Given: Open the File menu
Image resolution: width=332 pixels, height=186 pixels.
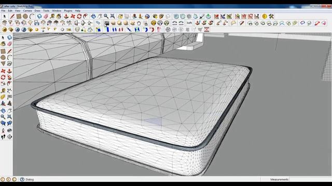Looking at the screenshot, I should 3,11.
